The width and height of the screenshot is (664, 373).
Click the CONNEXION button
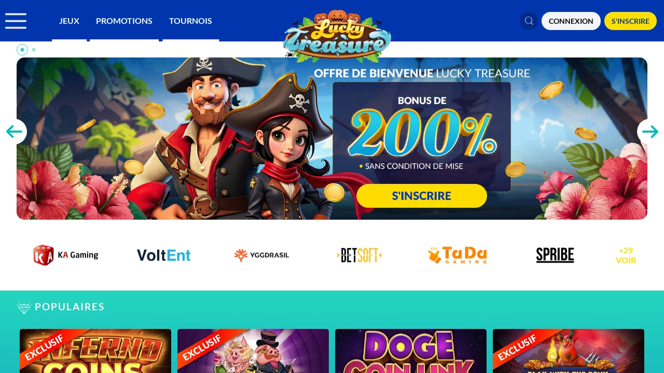[571, 21]
